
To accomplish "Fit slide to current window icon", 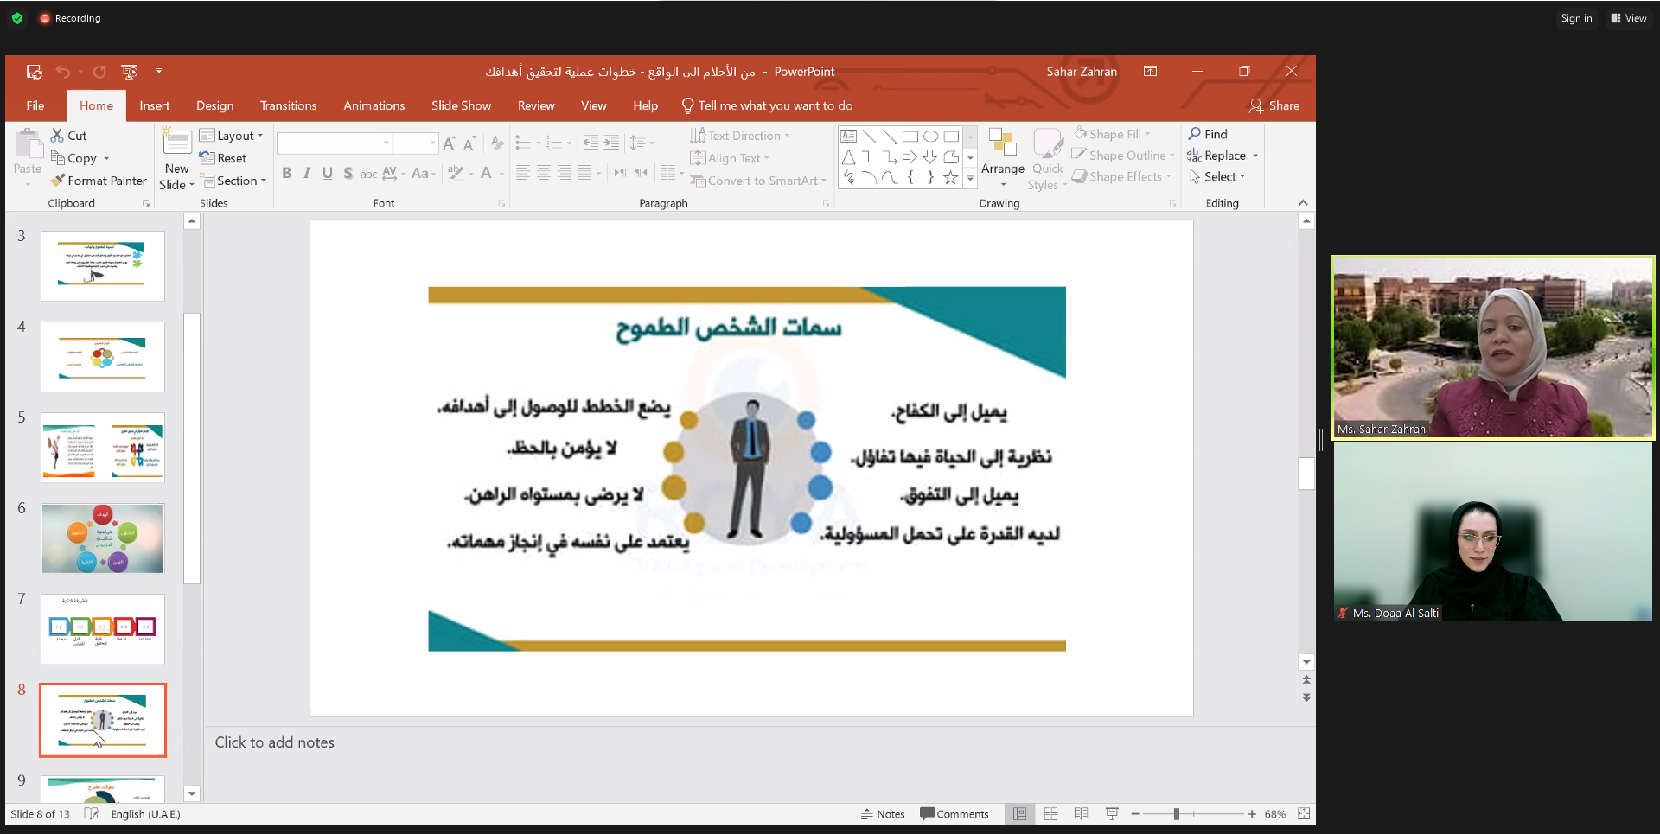I will point(1304,814).
